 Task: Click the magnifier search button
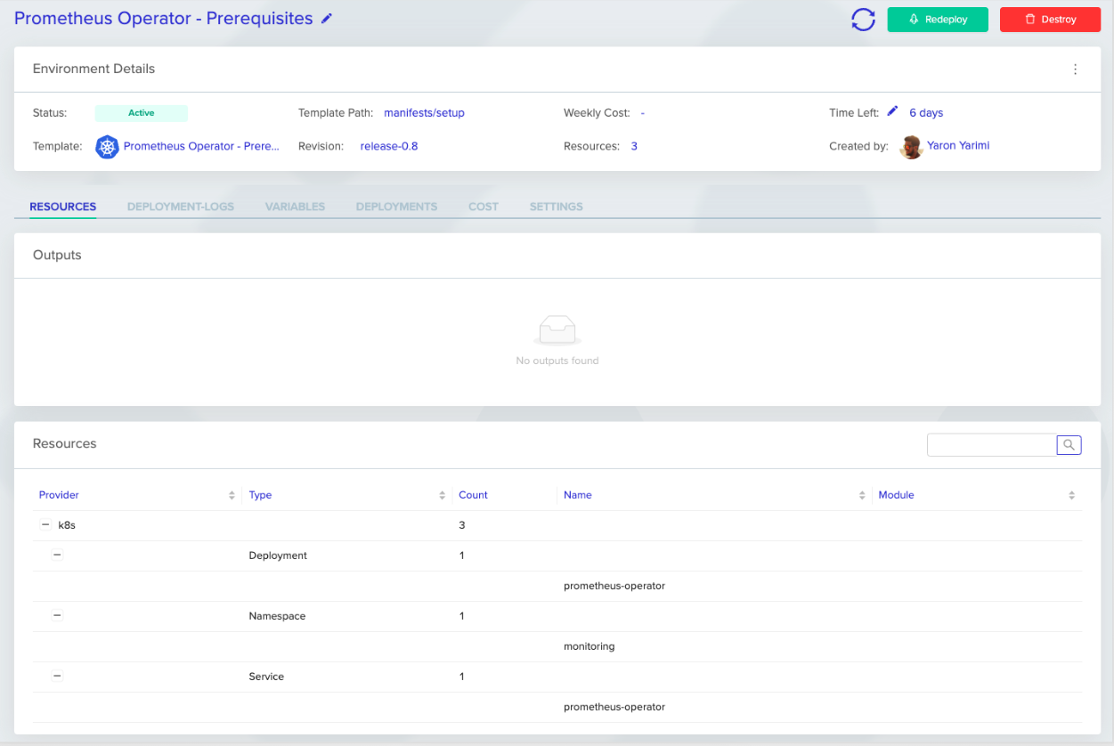click(1069, 445)
